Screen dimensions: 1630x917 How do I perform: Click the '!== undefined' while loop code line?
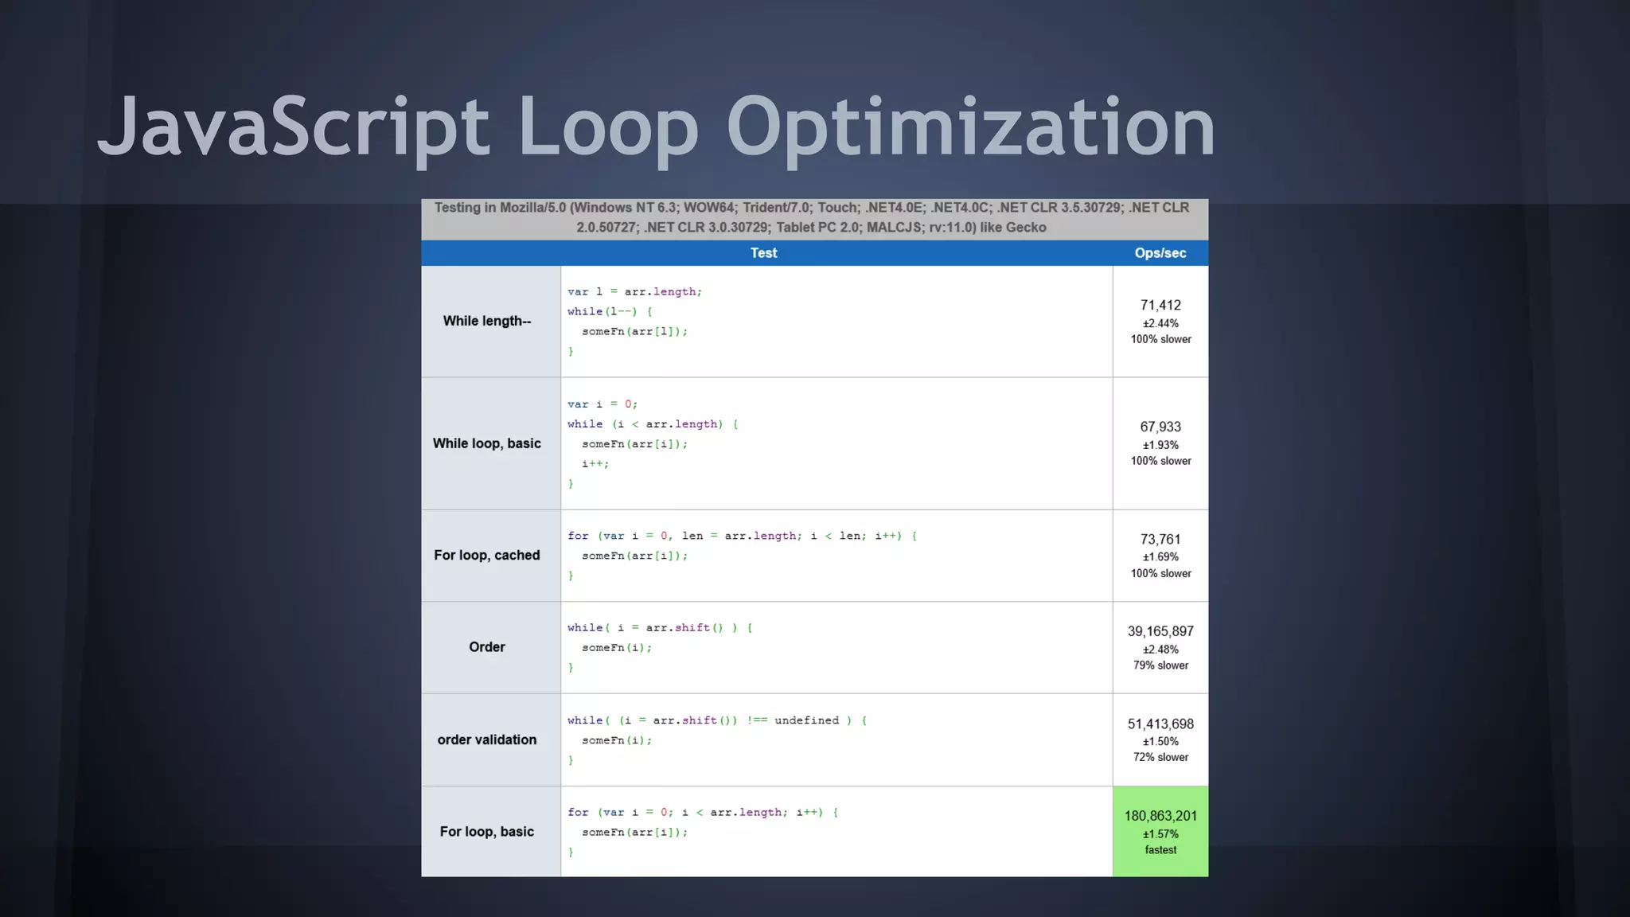tap(717, 720)
